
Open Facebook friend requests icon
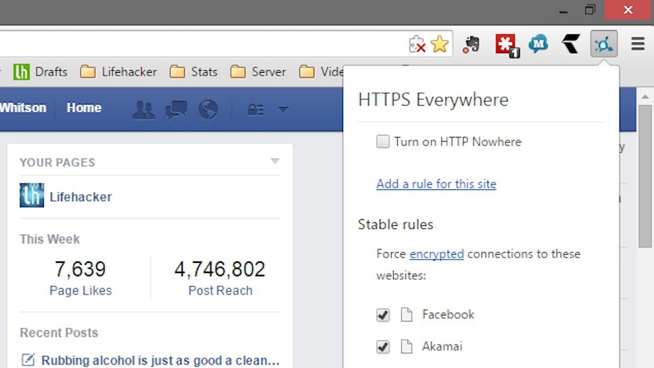click(x=144, y=110)
